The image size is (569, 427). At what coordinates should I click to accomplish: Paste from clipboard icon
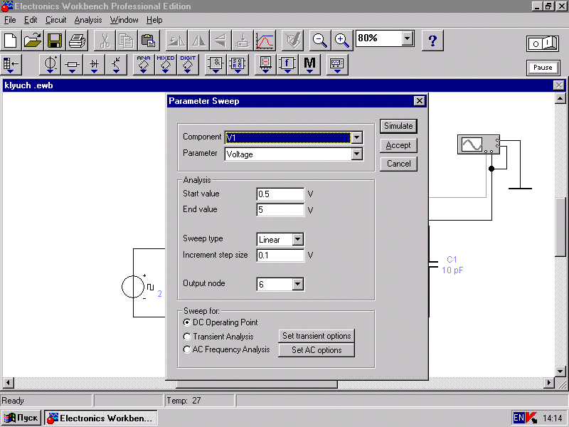149,41
